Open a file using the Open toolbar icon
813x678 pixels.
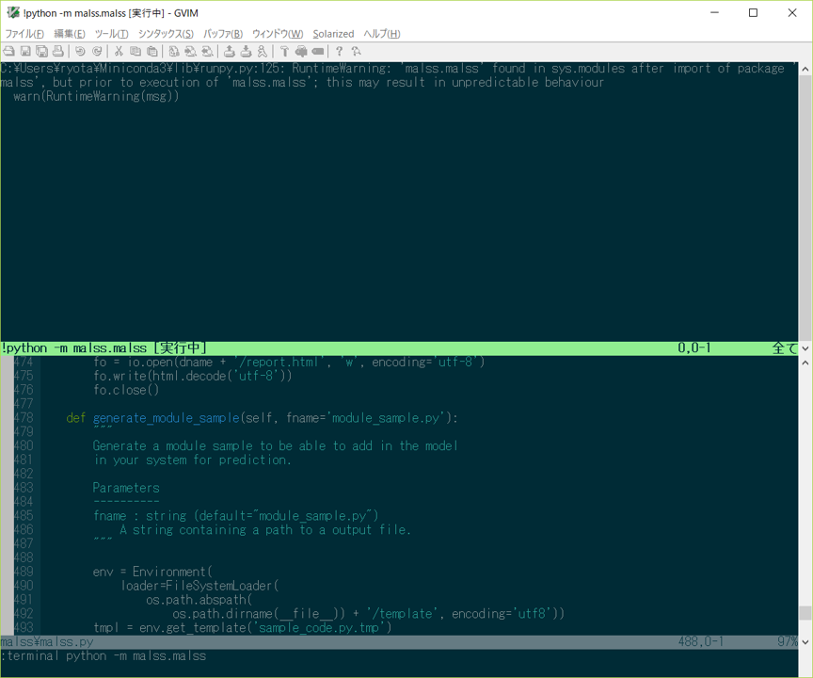pos(8,51)
